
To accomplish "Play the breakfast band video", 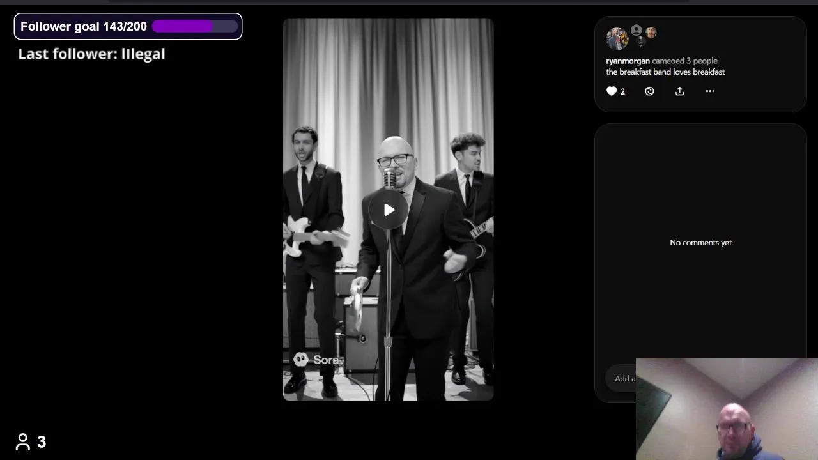I will 389,210.
